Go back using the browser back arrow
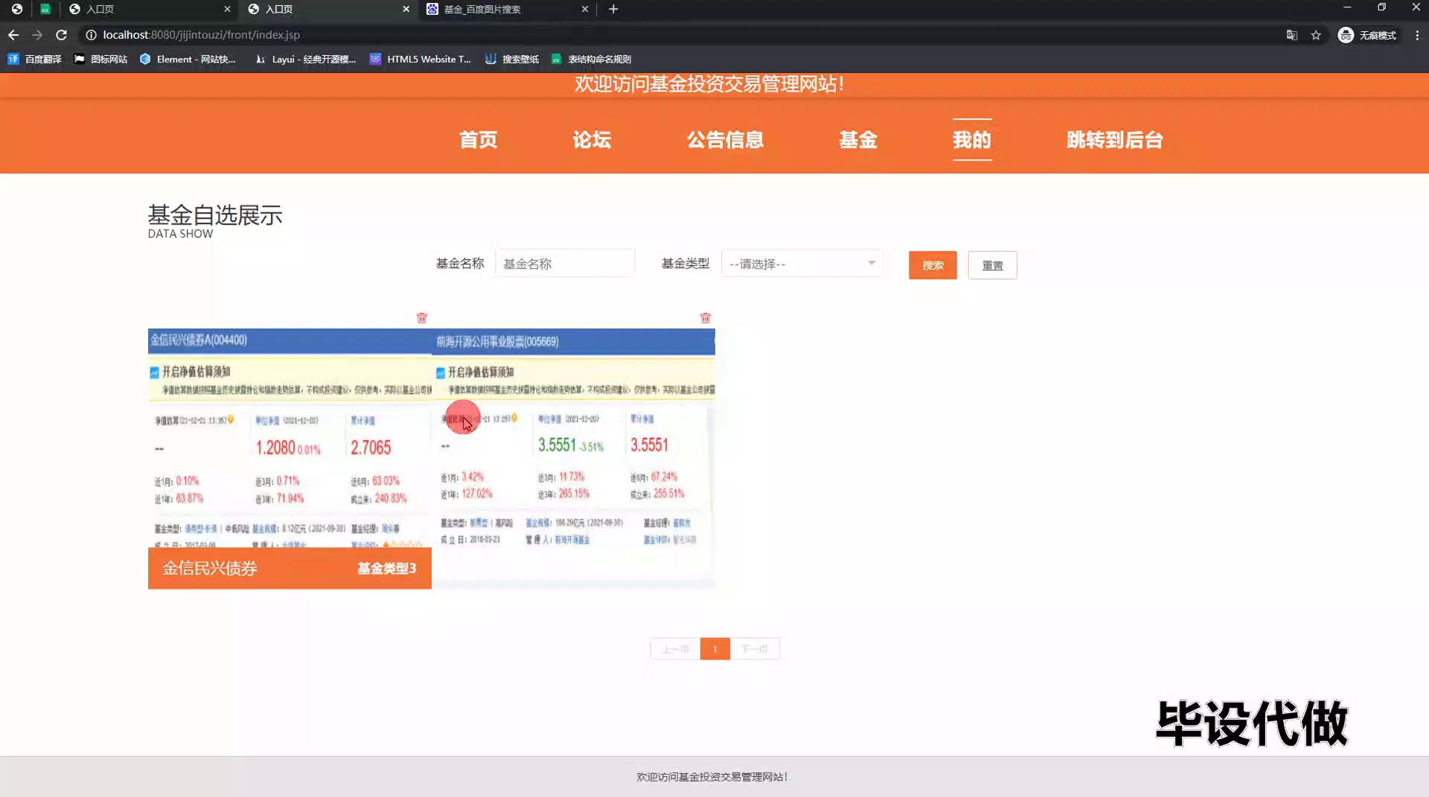 (13, 35)
